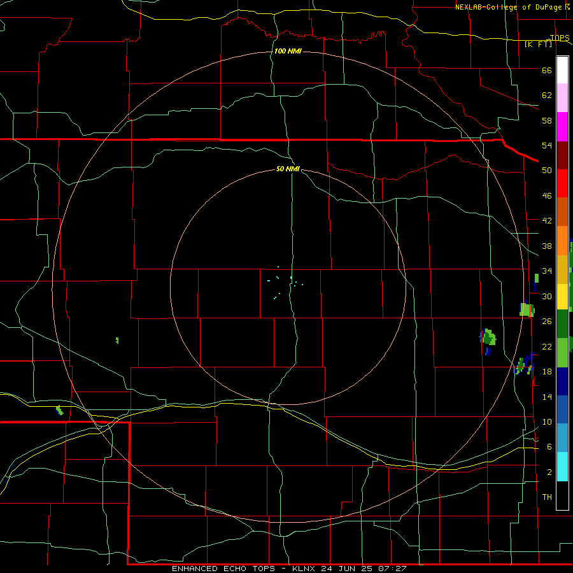The width and height of the screenshot is (573, 573).
Task: Click the gold legend swatch above 34
Action: 562,269
